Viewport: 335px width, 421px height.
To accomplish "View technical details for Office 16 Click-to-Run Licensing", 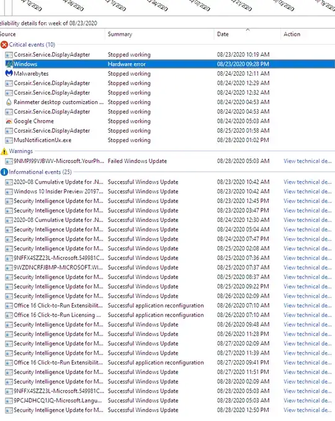I will (307, 315).
